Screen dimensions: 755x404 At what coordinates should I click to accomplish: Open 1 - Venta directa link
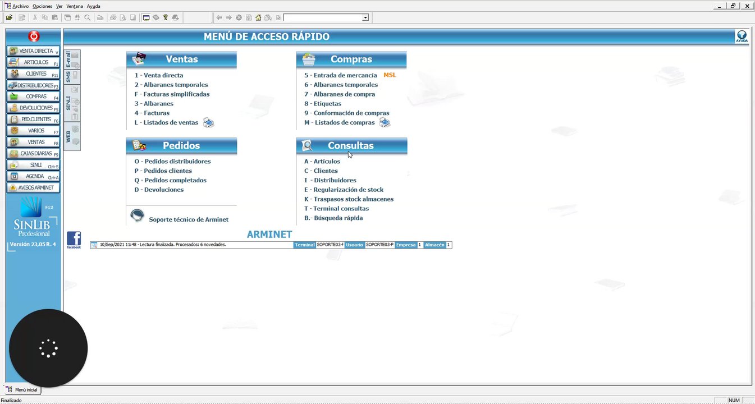tap(159, 75)
